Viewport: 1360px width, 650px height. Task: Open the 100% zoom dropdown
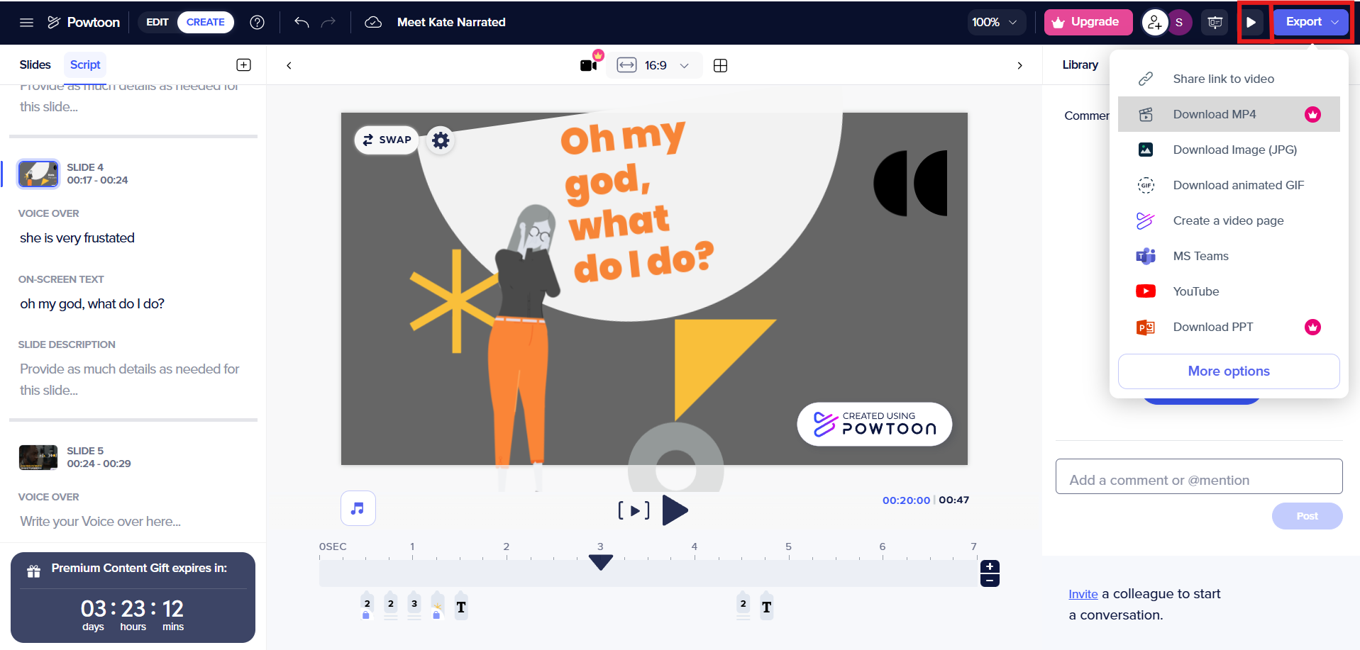click(996, 22)
